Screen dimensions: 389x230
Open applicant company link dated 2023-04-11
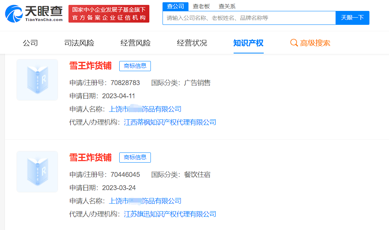(145, 109)
